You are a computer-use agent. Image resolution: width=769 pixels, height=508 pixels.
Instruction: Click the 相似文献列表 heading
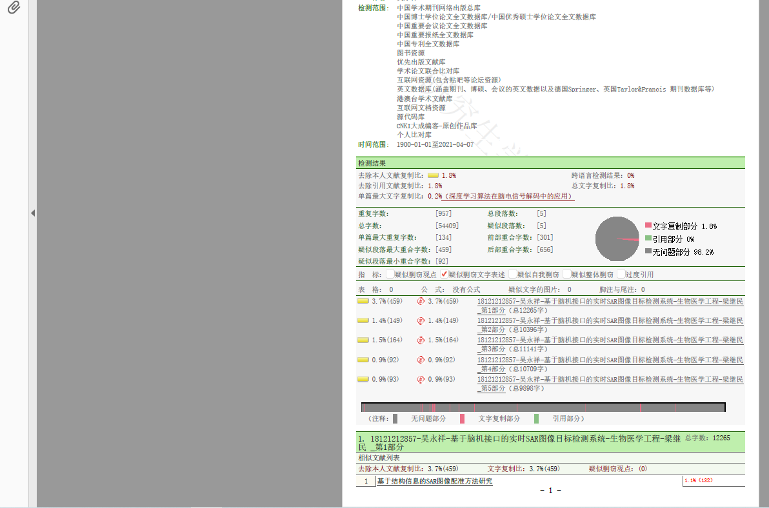(379, 458)
